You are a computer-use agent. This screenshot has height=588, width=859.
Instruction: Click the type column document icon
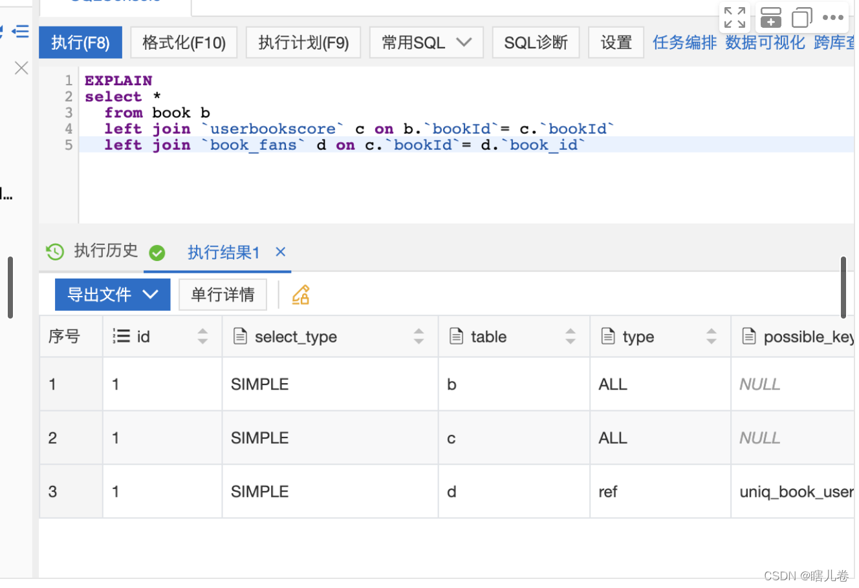click(x=608, y=336)
